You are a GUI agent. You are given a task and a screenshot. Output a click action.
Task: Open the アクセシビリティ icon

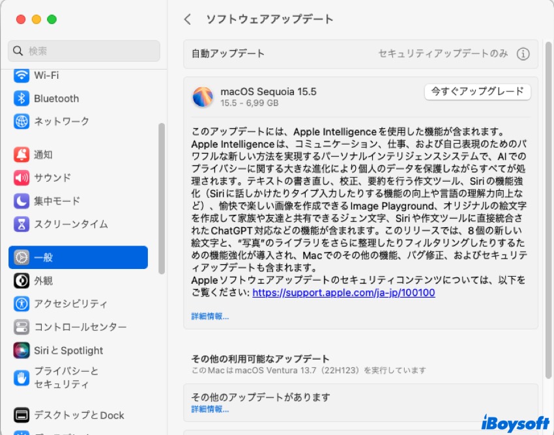22,303
